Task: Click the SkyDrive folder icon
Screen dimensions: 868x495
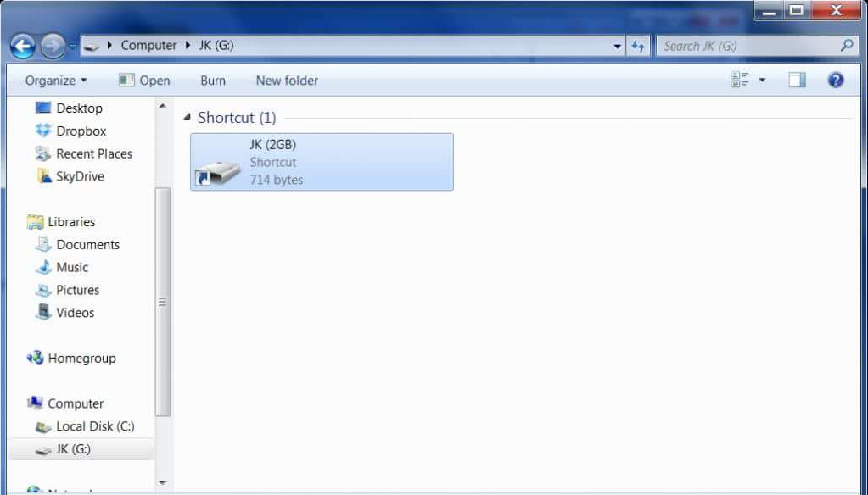Action: point(44,175)
